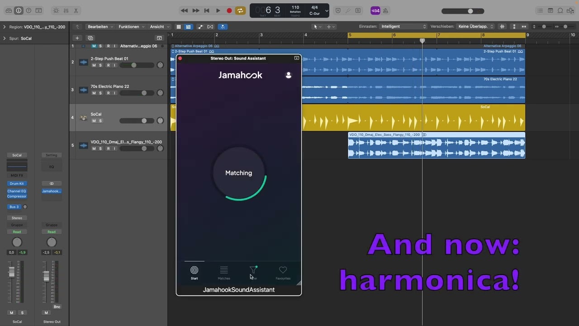Open the Drum Kit instrument slot

[17, 183]
